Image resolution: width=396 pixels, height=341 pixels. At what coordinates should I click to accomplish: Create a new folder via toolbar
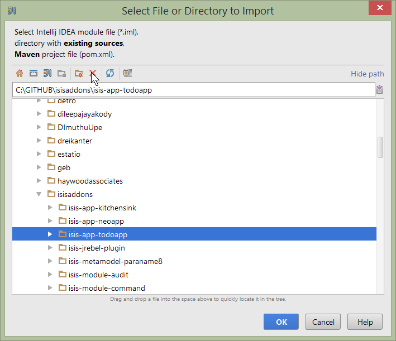click(x=79, y=73)
